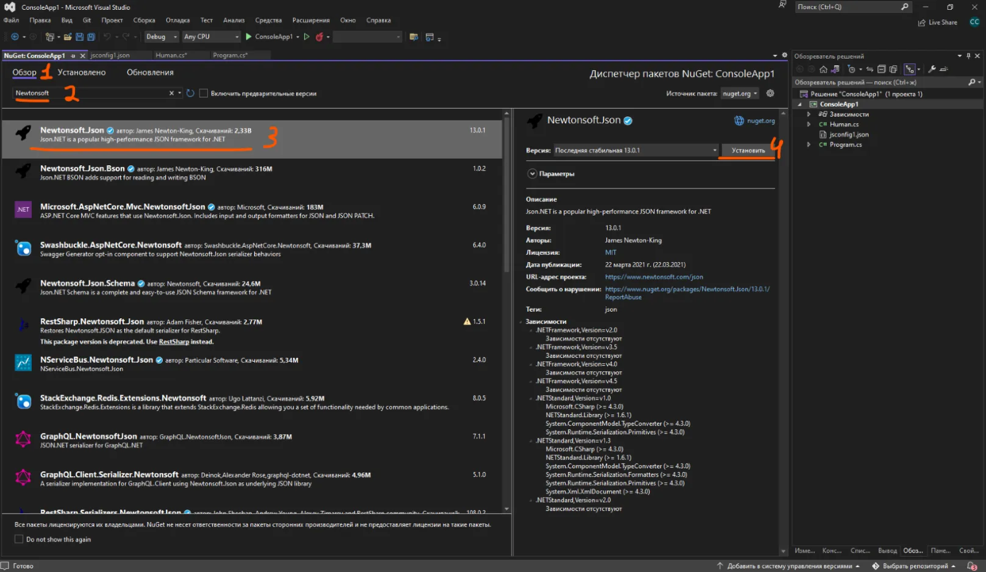Collapse the ConsoleApp1 project node
The width and height of the screenshot is (986, 572).
[x=800, y=104]
